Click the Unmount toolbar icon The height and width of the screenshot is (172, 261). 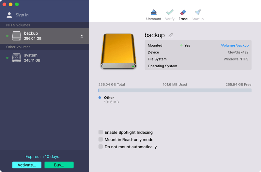tap(154, 12)
